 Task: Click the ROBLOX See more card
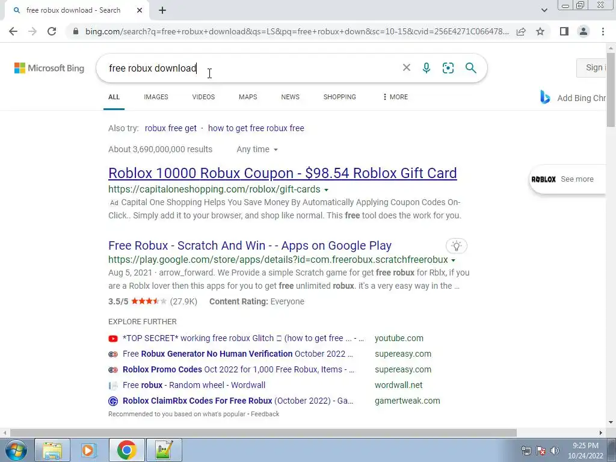[568, 179]
